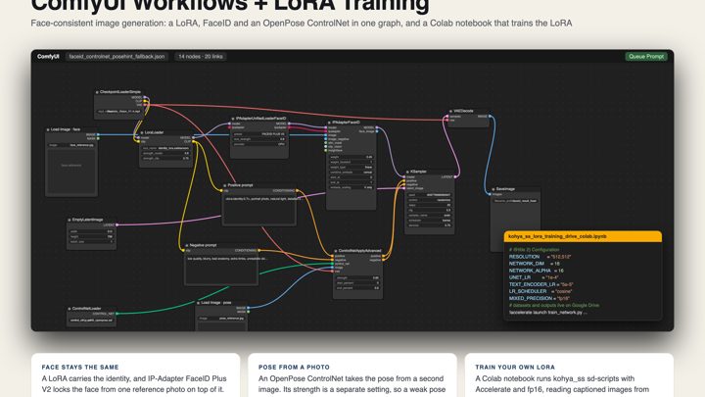This screenshot has height=397, width=705.
Task: Open the control_net_name dropdown in ControlNetLoader
Action: coord(91,320)
